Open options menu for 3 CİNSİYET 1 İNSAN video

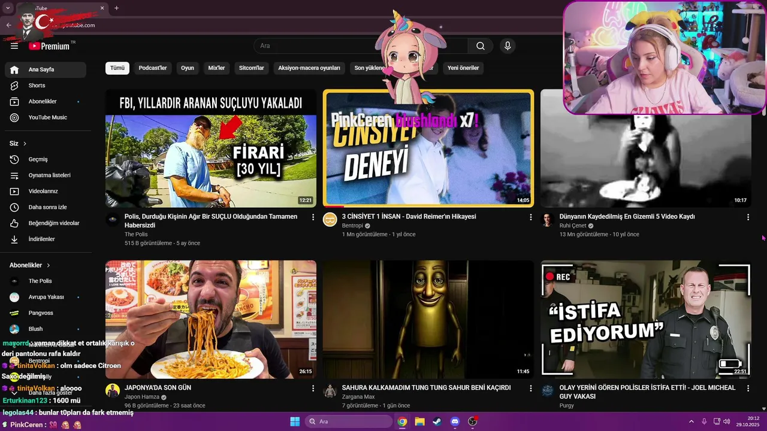[x=530, y=217]
